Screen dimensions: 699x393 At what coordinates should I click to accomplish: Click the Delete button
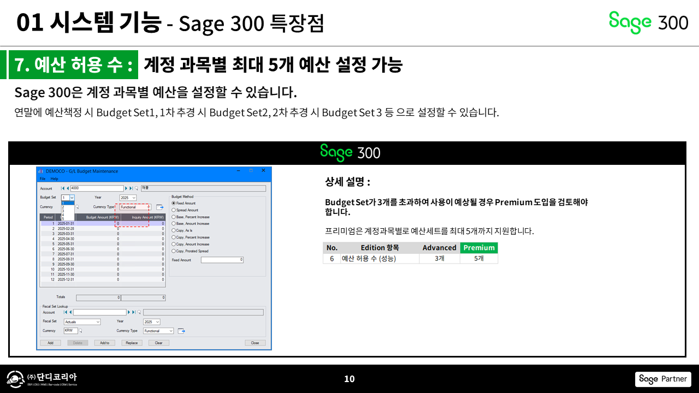tap(78, 343)
